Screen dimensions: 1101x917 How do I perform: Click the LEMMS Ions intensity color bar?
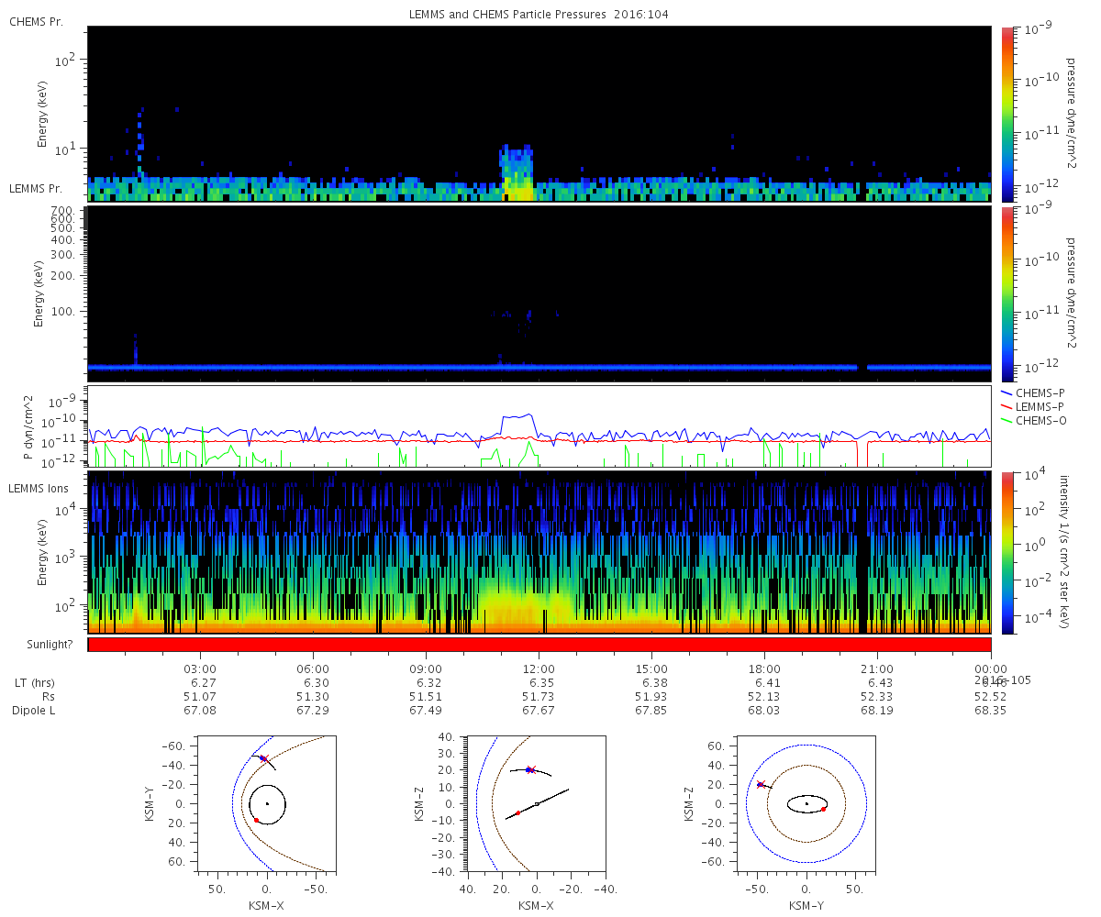[1007, 552]
